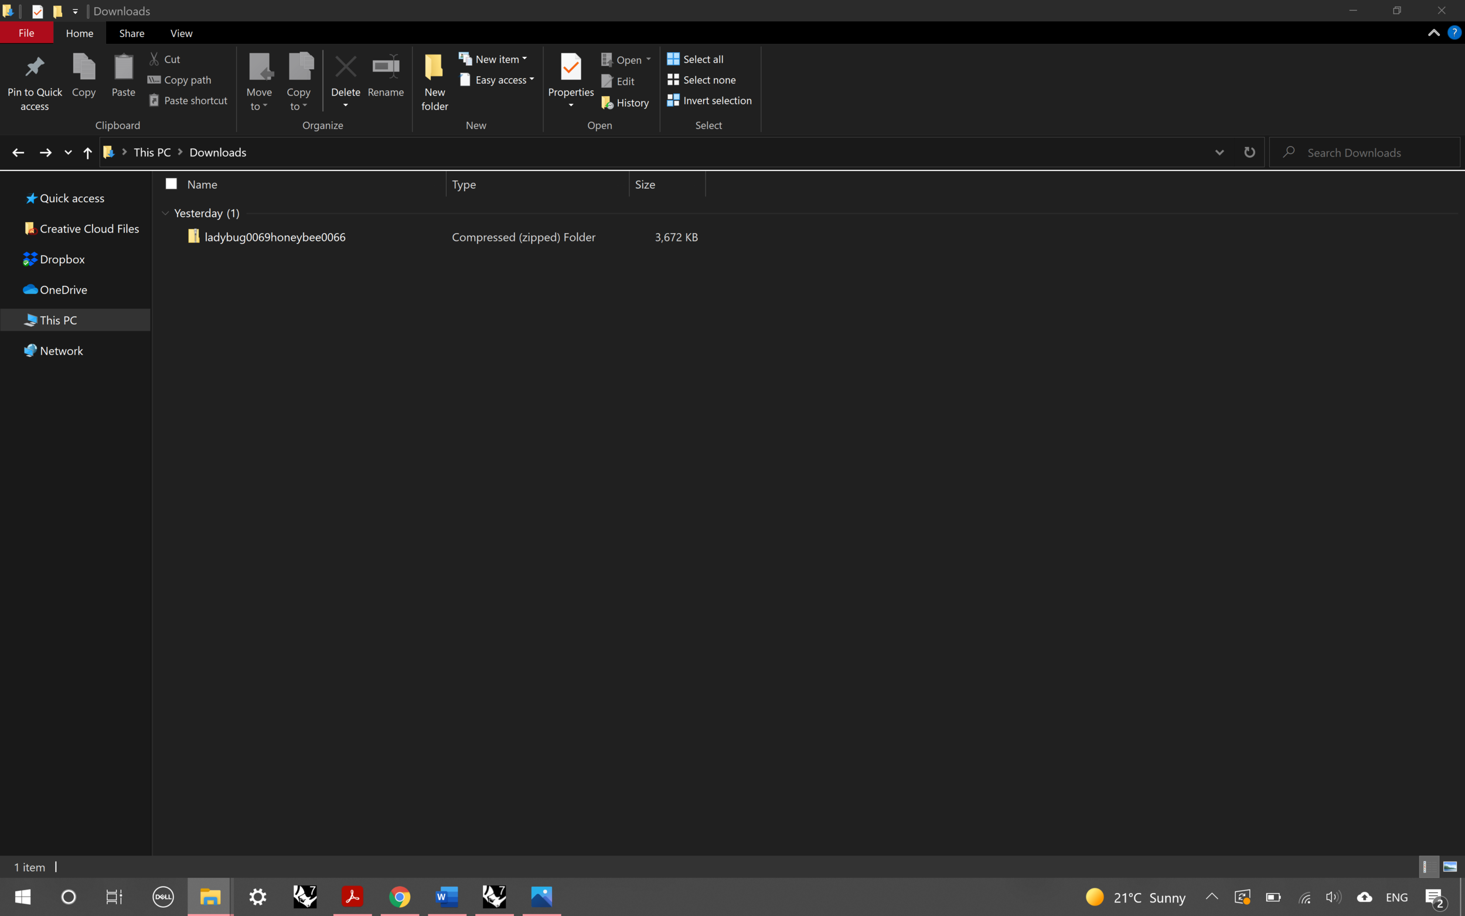Switch to large thumbnails view icon
Viewport: 1465px width, 916px height.
1450,866
